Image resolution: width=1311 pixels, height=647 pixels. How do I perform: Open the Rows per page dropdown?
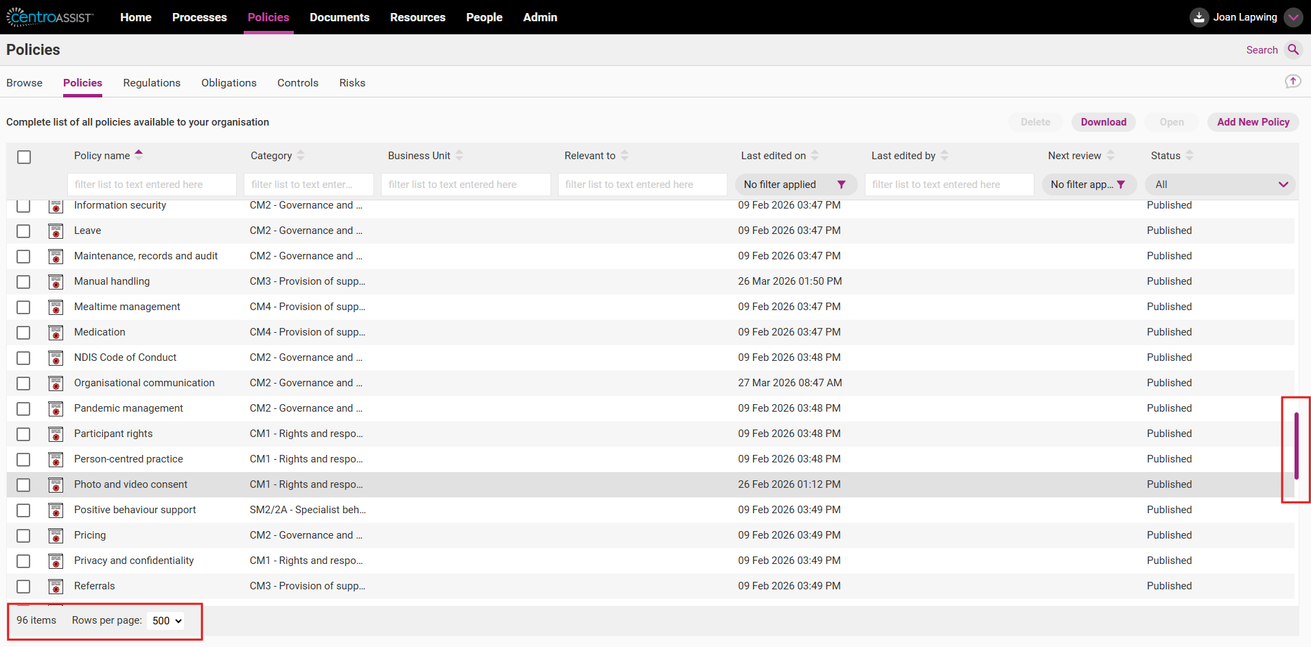click(x=165, y=620)
